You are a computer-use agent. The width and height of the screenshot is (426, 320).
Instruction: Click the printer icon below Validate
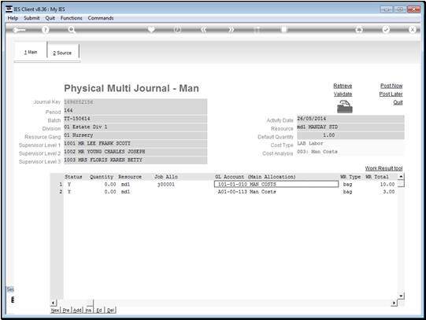pyautogui.click(x=344, y=107)
